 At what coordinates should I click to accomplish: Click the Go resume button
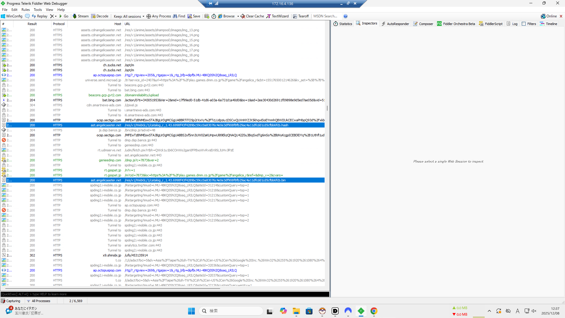click(x=64, y=16)
